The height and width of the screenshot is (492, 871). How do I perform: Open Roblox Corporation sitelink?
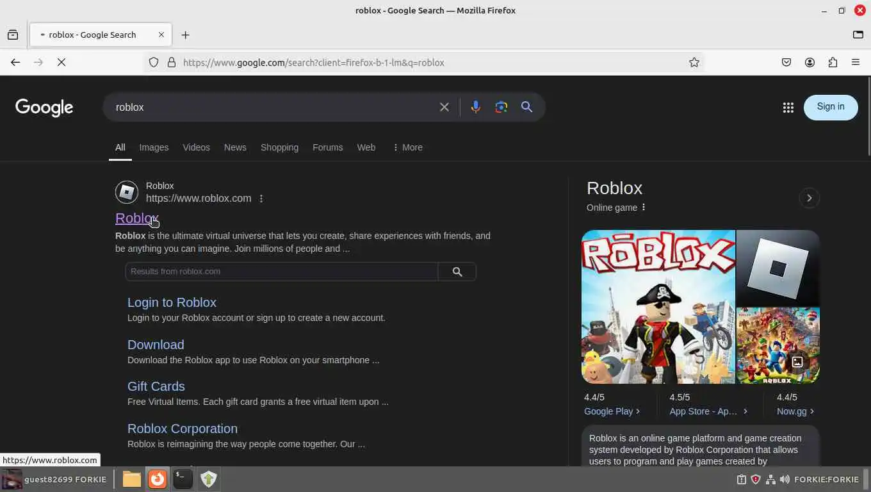click(x=183, y=429)
